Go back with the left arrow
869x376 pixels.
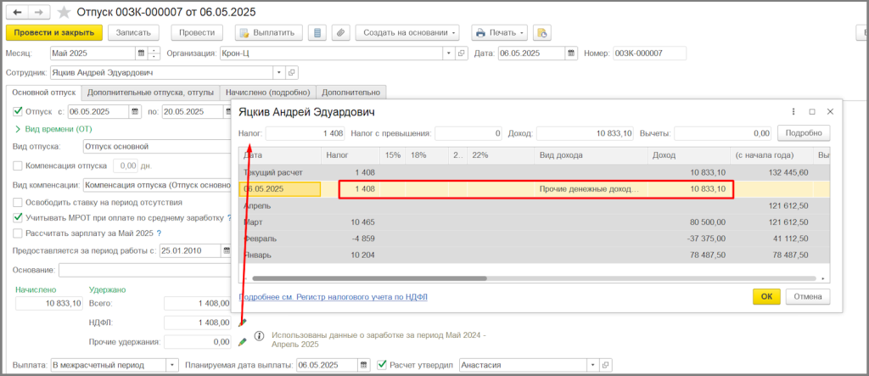point(18,12)
